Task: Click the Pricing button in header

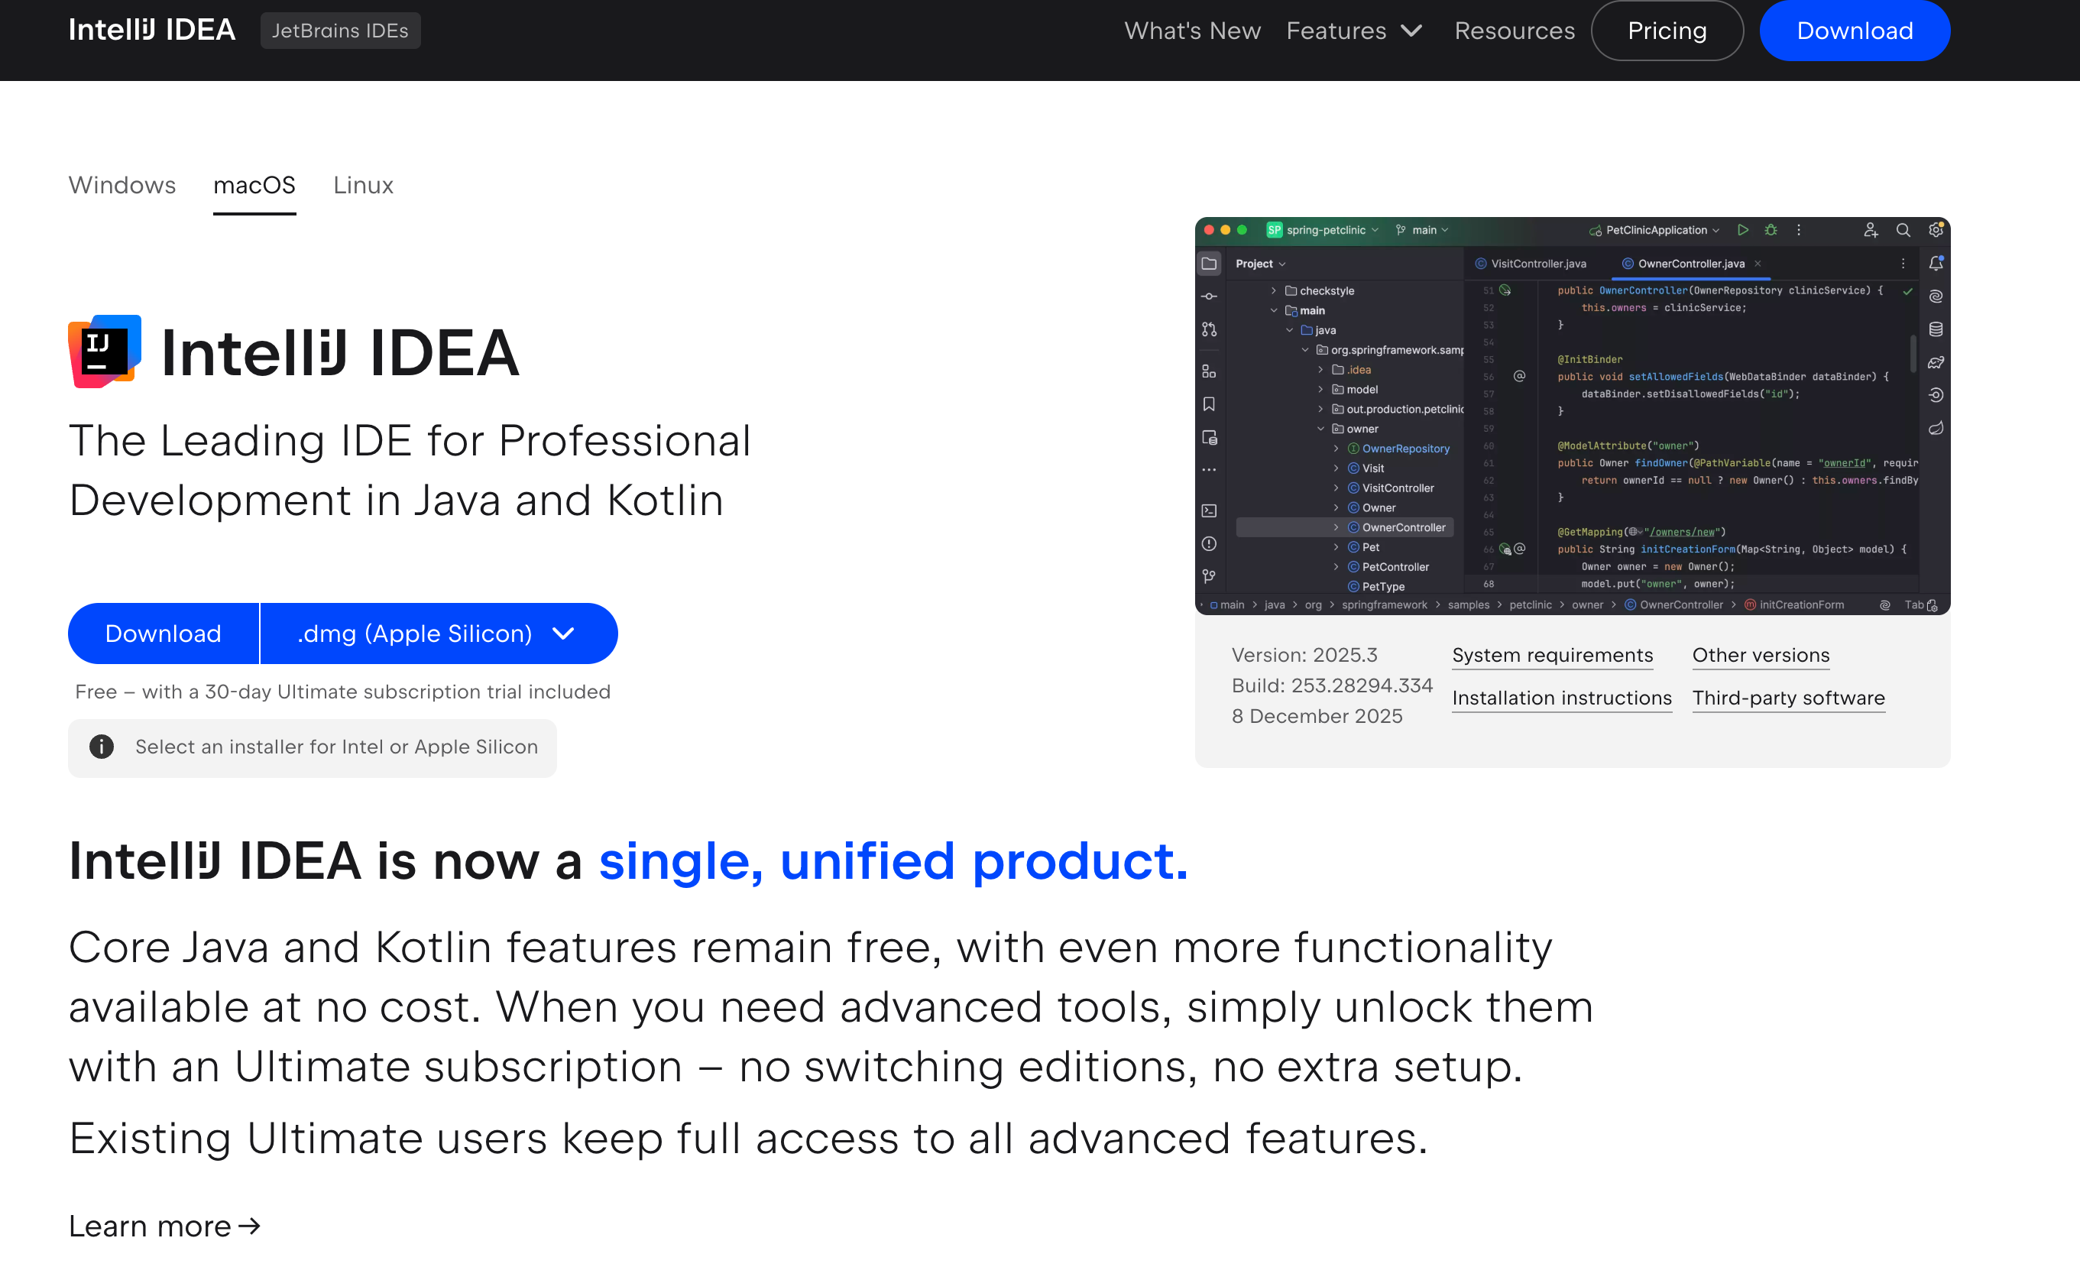Action: pos(1667,31)
